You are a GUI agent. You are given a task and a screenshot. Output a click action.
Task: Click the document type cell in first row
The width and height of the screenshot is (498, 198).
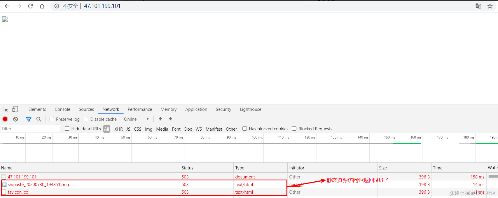245,177
